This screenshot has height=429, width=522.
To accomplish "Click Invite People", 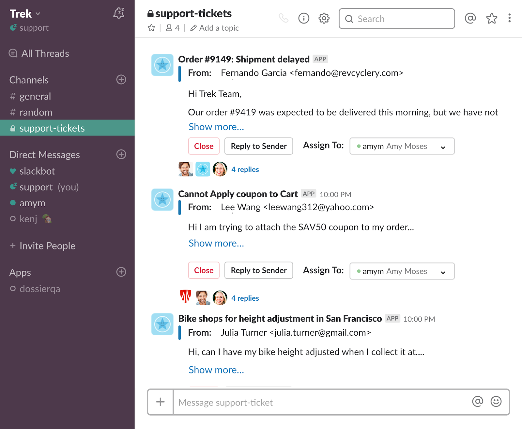I will [x=43, y=246].
